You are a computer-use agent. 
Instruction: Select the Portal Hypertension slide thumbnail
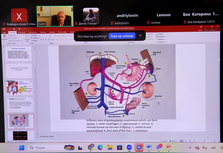click(x=19, y=87)
